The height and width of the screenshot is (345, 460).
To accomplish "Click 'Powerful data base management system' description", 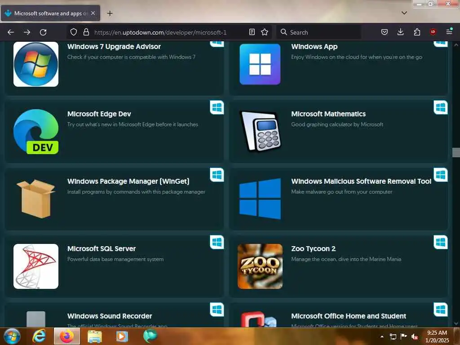I will pos(115,259).
